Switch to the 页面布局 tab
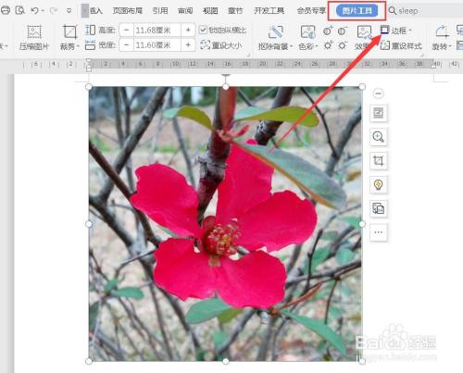Viewport: 463px width, 373px height. [128, 11]
